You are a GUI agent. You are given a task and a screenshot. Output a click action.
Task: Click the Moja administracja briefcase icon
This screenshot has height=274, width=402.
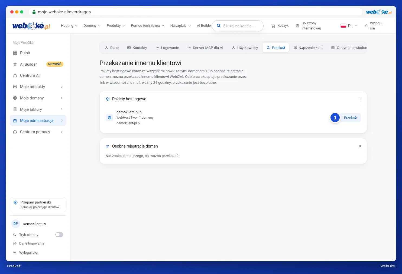[15, 121]
